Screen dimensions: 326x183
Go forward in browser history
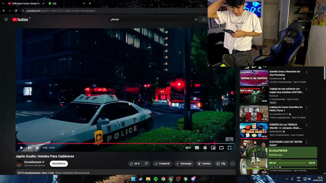(x=10, y=11)
